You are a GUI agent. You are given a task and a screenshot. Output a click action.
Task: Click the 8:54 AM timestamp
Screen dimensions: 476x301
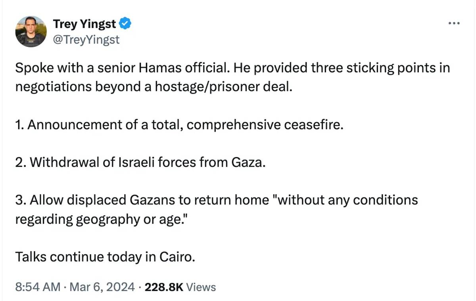coord(38,287)
